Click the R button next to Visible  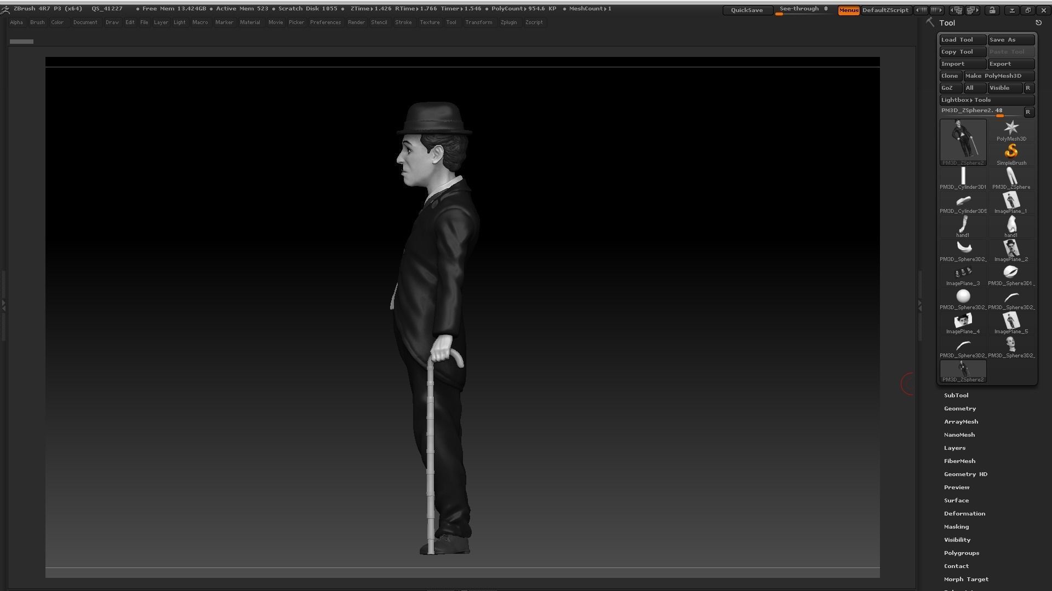[x=1028, y=88]
